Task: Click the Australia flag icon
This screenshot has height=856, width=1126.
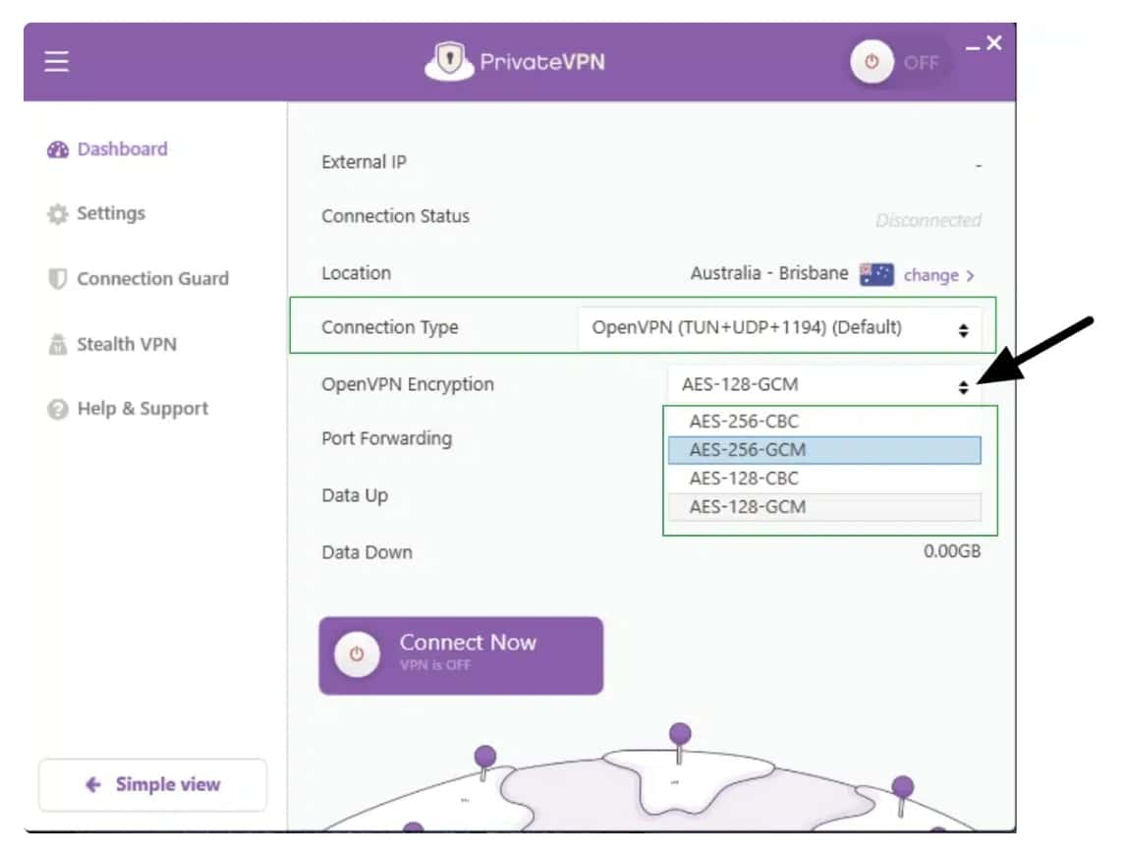Action: point(876,274)
